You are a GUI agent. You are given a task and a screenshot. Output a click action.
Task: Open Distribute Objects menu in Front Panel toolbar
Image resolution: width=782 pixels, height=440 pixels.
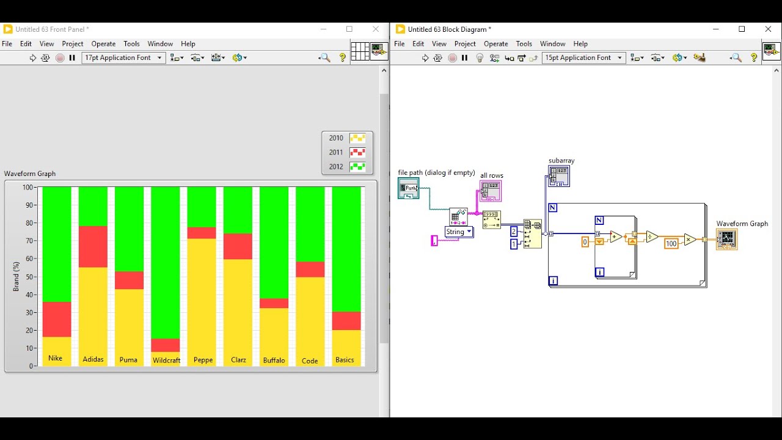[197, 58]
